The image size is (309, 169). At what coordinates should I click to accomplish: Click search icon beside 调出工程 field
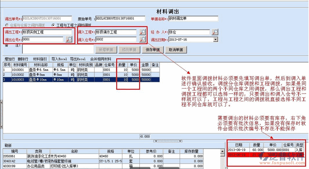69,32
